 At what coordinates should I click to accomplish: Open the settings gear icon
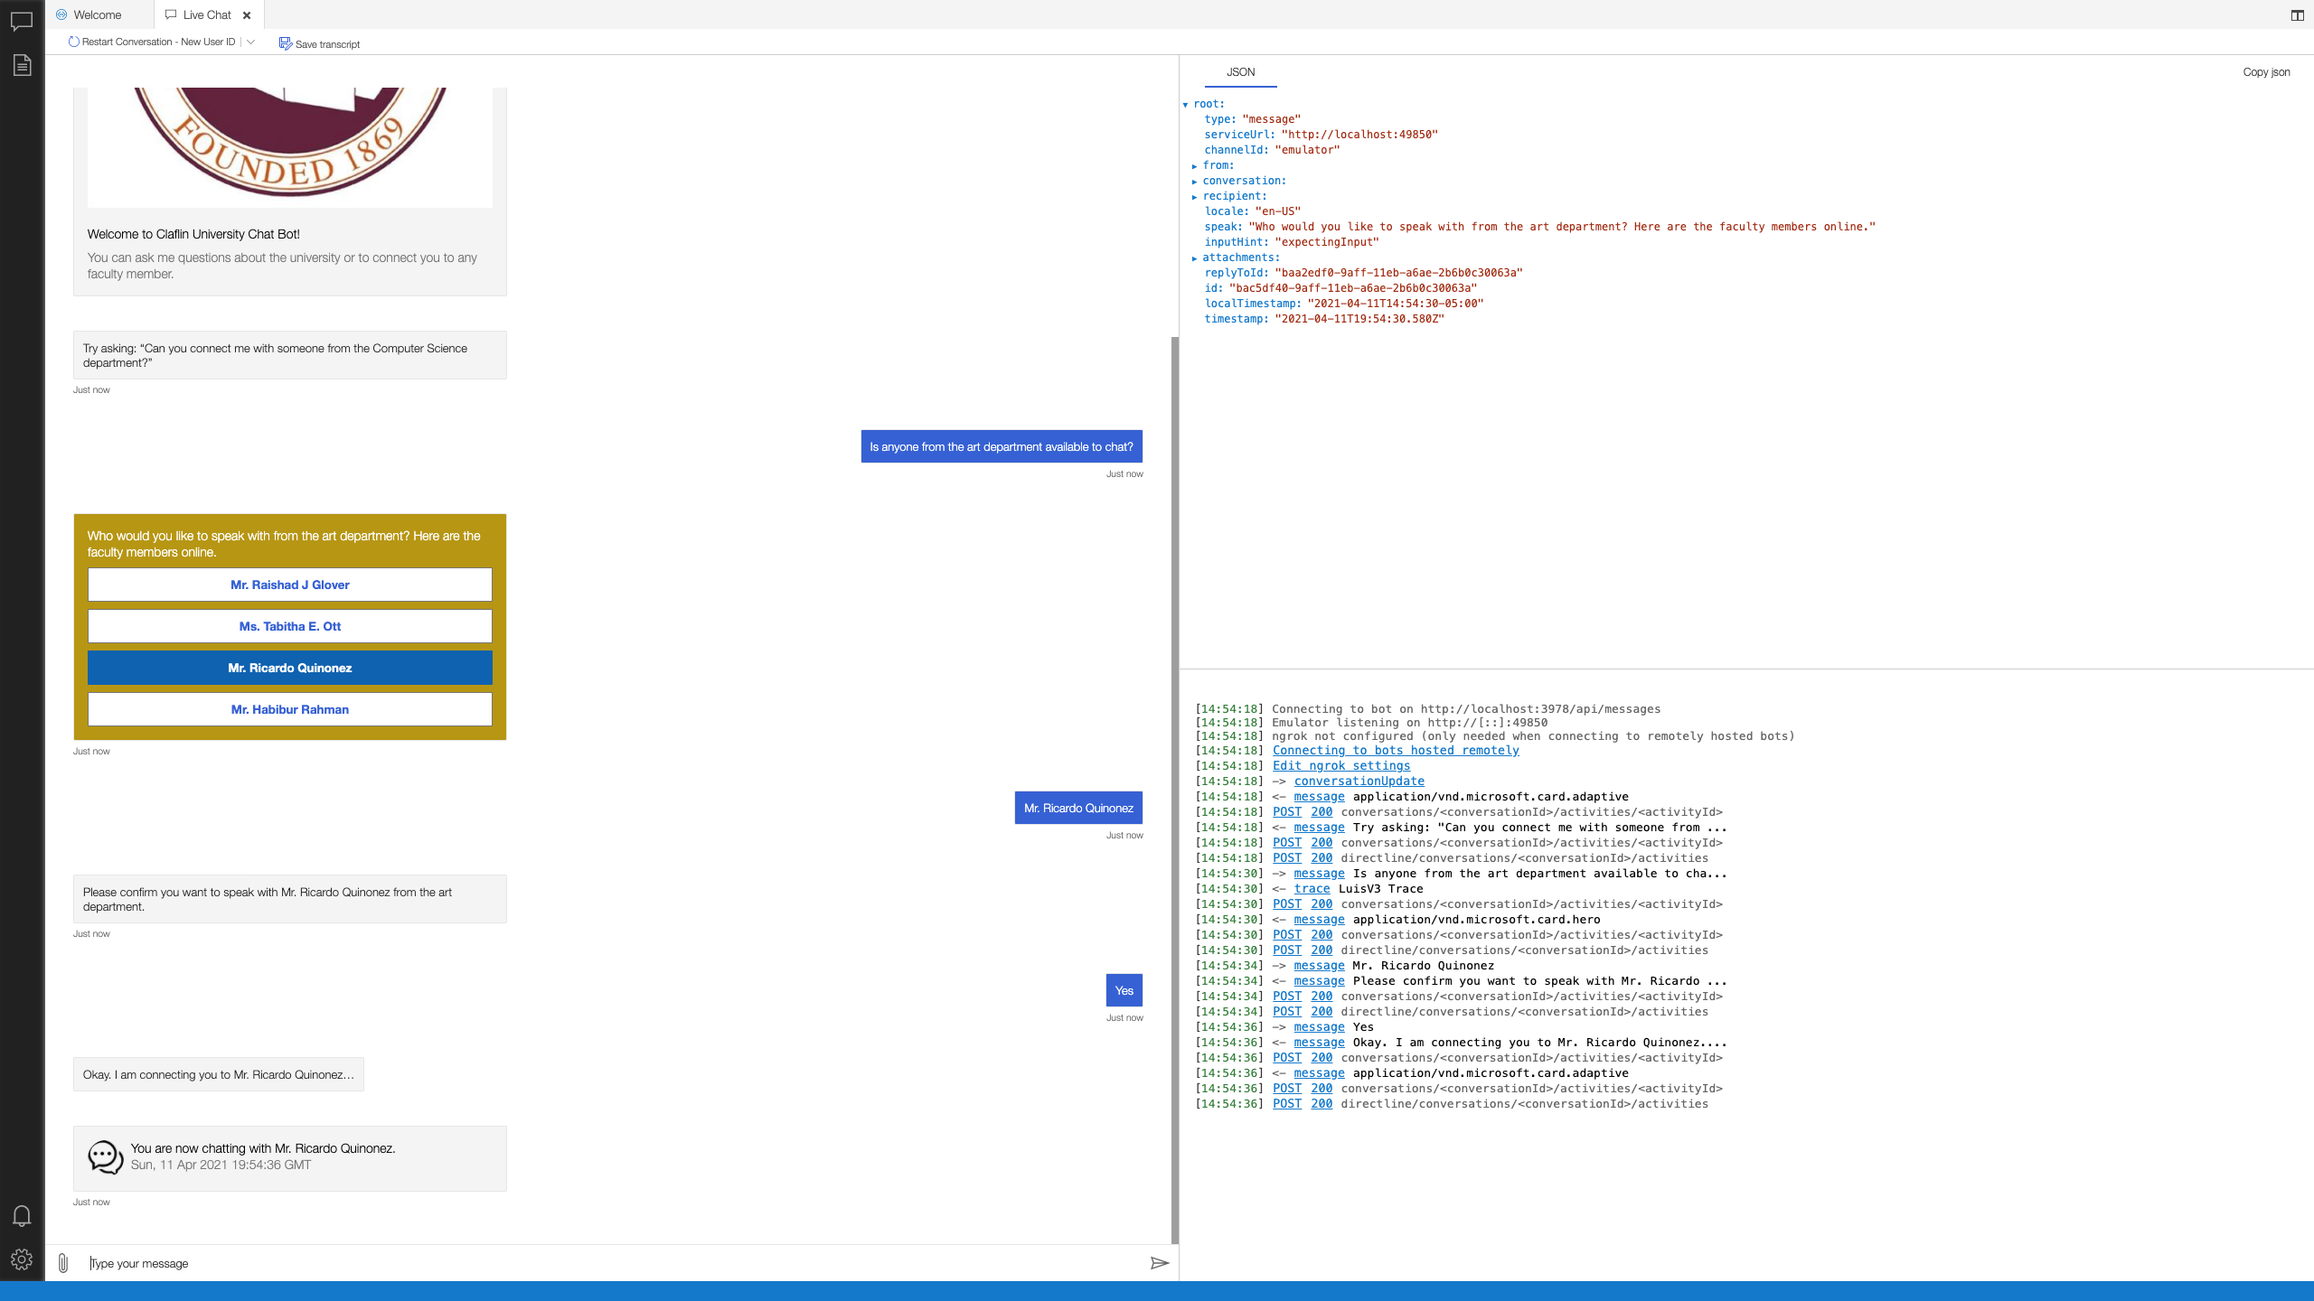[22, 1259]
